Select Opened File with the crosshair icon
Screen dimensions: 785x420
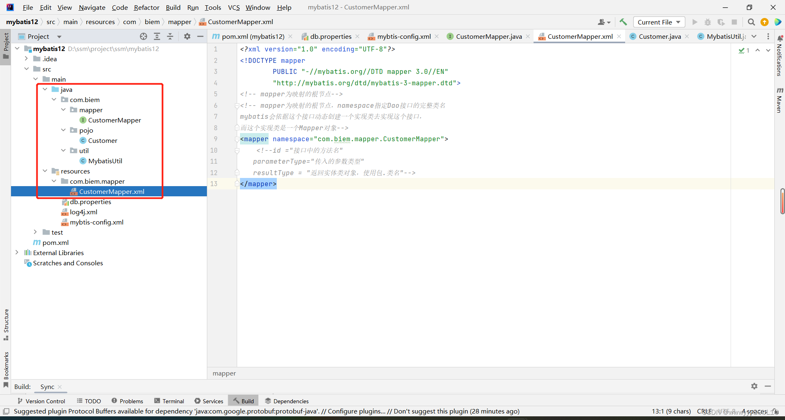(x=144, y=36)
